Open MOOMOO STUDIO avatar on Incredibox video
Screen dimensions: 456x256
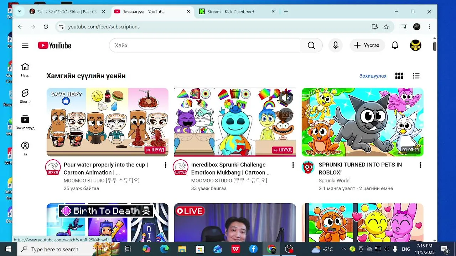[180, 167]
